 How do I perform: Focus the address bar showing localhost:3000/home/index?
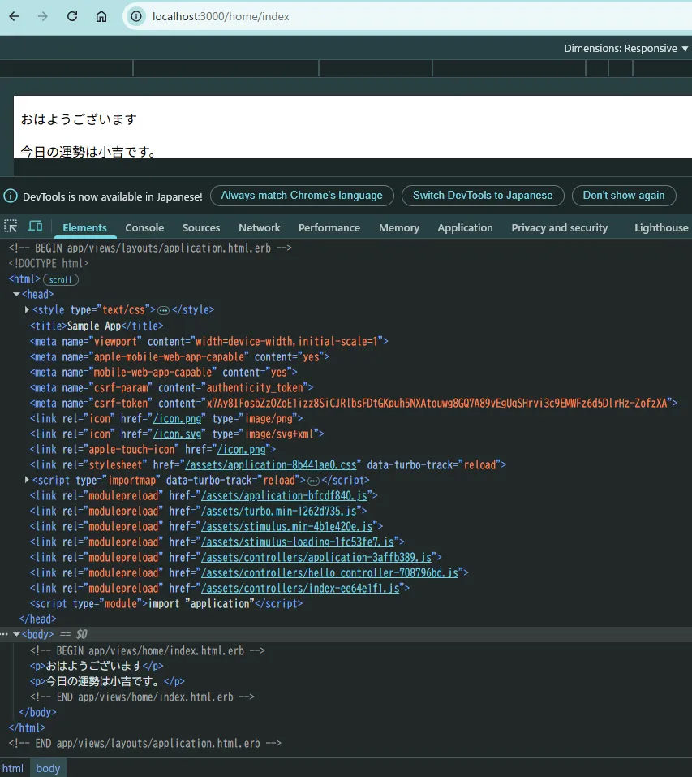[x=406, y=16]
